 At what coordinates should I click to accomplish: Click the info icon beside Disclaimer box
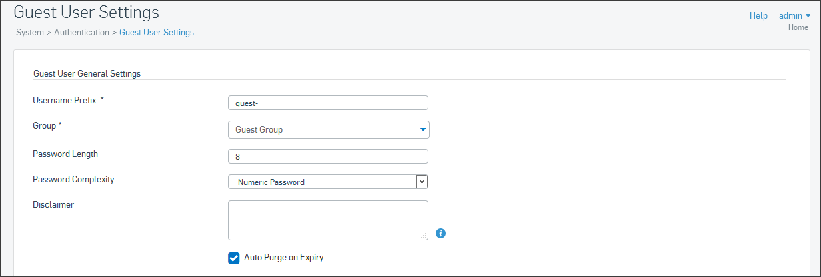coord(440,233)
